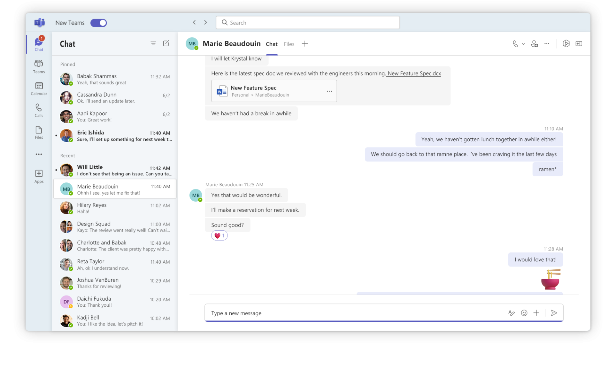616x369 pixels.
Task: Select the format message option
Action: [x=512, y=313]
